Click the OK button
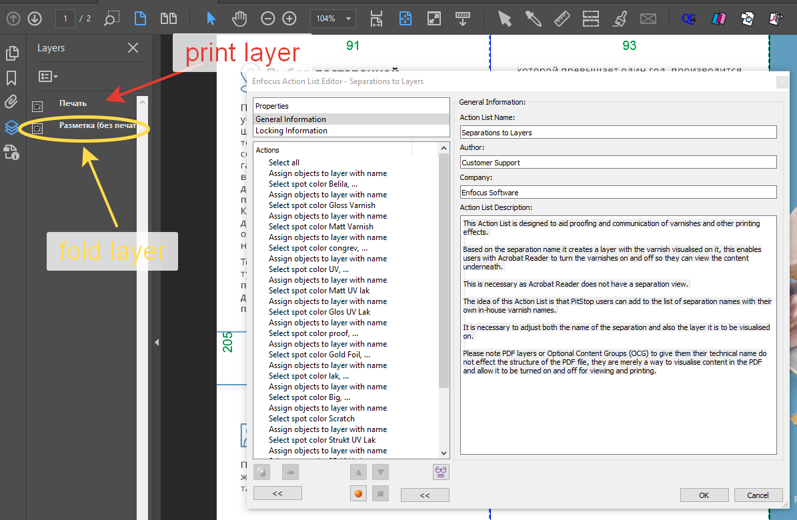The height and width of the screenshot is (520, 797). pyautogui.click(x=704, y=495)
